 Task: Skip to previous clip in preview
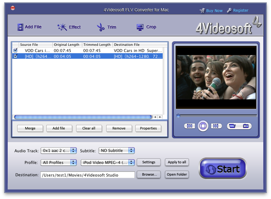click(x=190, y=126)
